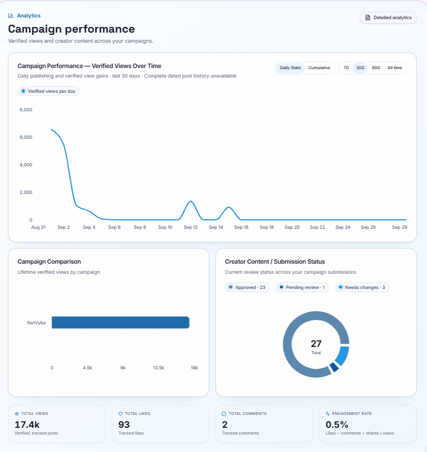Click the heart icon beside Total Likes

coord(121,414)
